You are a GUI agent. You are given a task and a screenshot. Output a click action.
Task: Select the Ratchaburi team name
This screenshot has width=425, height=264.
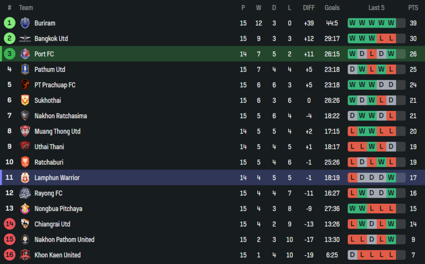click(x=49, y=162)
